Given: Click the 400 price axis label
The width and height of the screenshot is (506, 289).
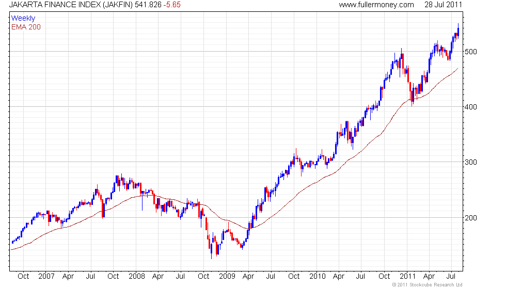Looking at the screenshot, I should 471,107.
